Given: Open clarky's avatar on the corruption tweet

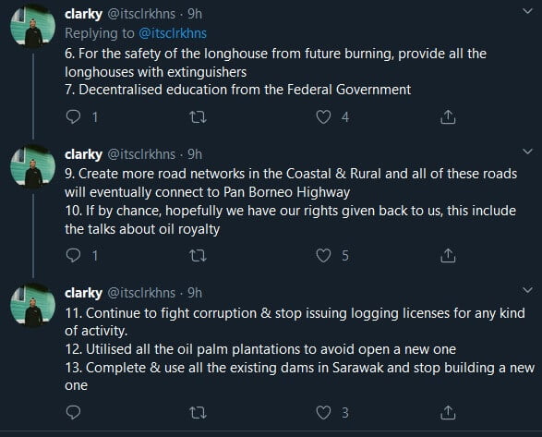Looking at the screenshot, I should (33, 306).
